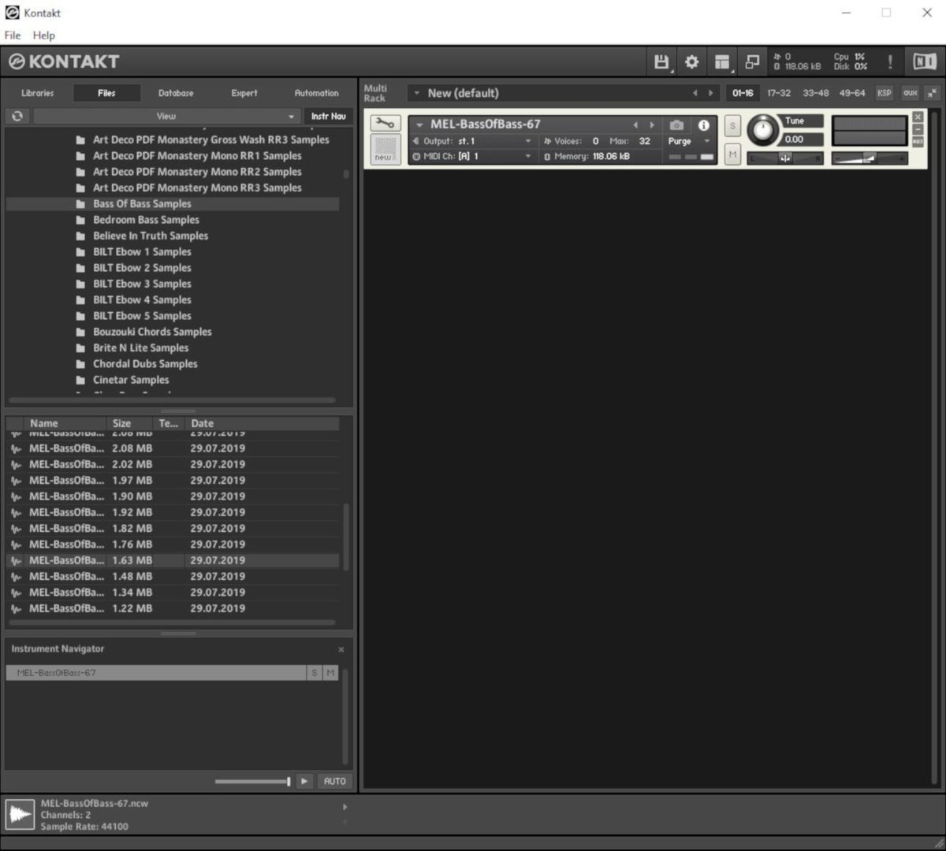
Task: Remove instrument using header X button
Action: pyautogui.click(x=918, y=117)
